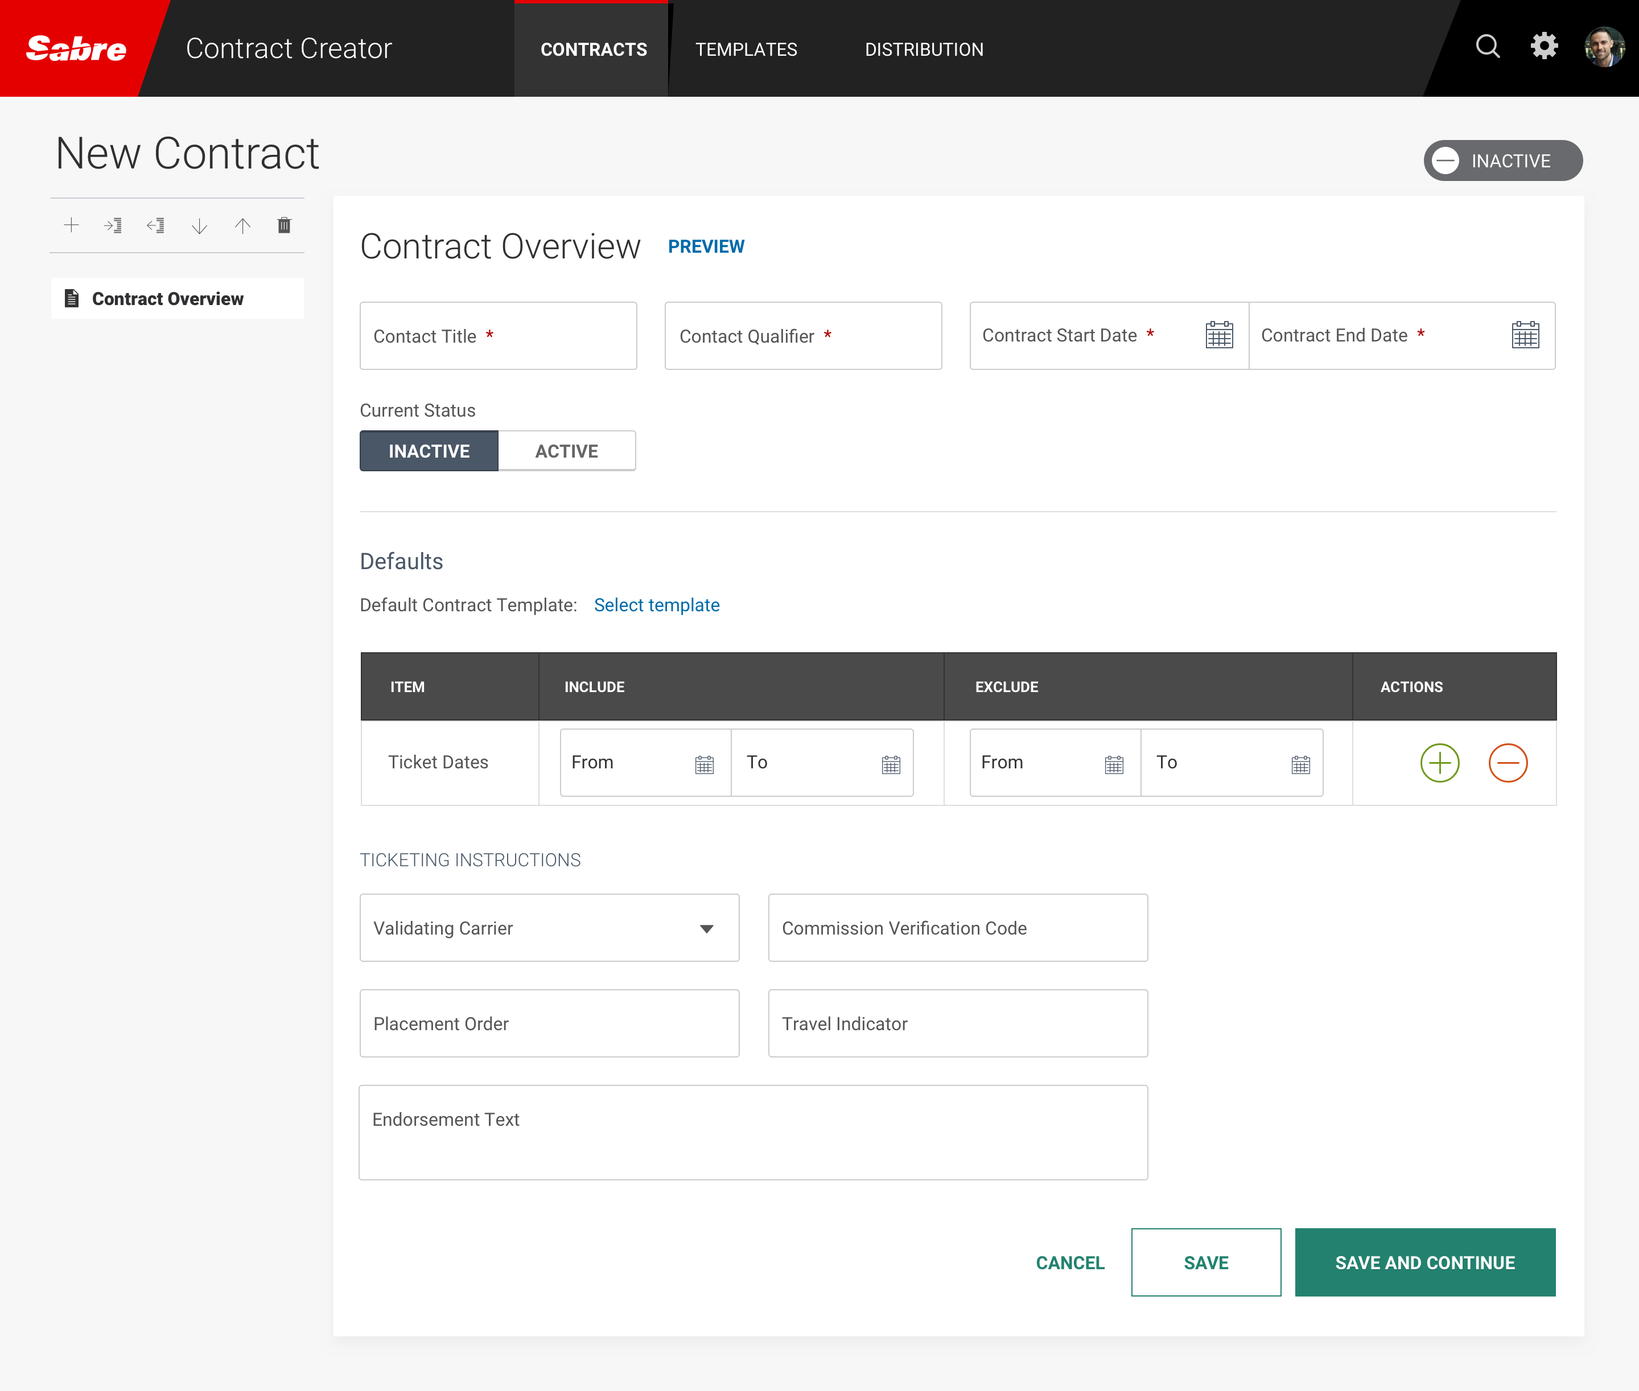1639x1391 pixels.
Task: Focus the Placement Order field
Action: tap(550, 1023)
